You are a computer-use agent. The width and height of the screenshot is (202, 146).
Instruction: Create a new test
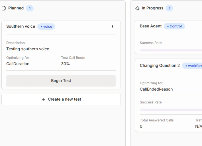[x=61, y=99]
